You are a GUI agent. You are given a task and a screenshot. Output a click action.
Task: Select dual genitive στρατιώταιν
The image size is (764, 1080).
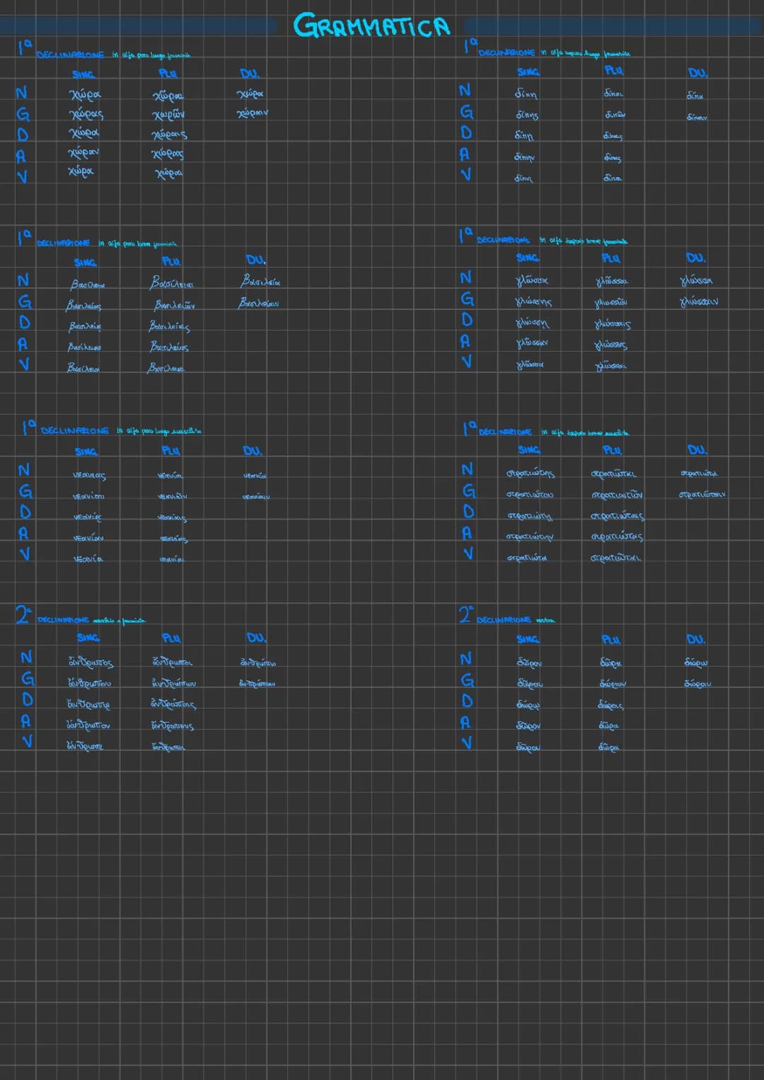[x=702, y=494]
